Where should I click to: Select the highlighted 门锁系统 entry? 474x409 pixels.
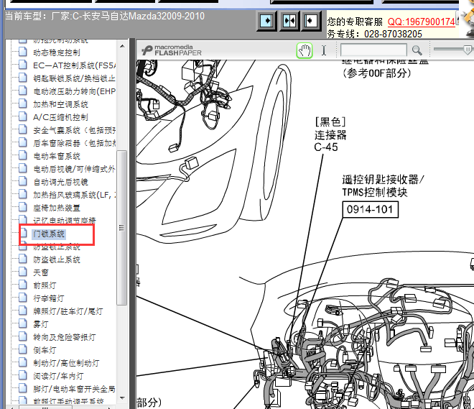click(49, 234)
